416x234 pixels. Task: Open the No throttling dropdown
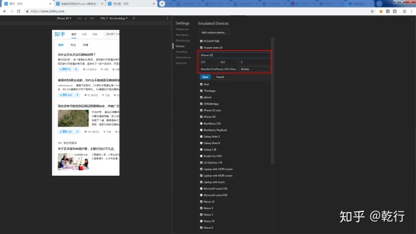coord(118,18)
